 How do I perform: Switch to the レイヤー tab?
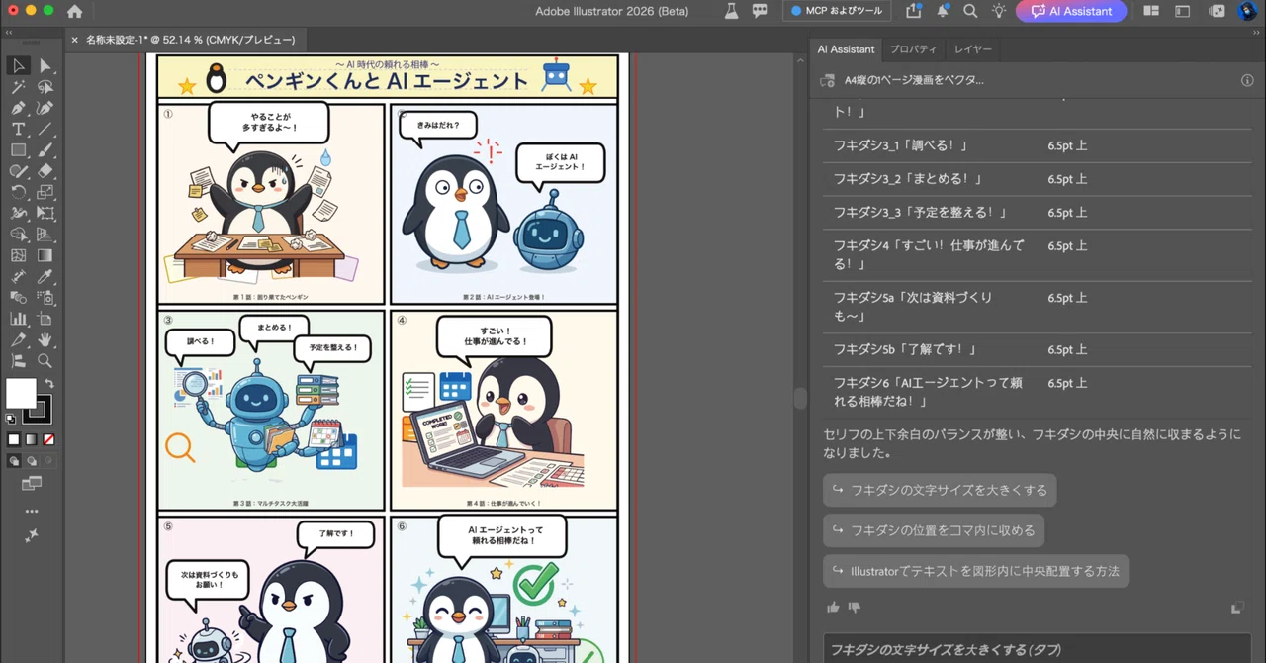point(972,48)
